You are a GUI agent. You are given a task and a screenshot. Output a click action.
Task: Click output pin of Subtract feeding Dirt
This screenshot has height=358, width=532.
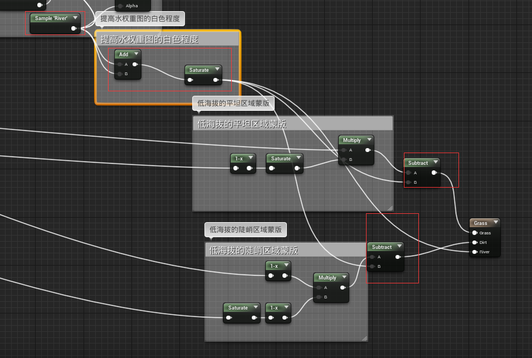coord(398,257)
